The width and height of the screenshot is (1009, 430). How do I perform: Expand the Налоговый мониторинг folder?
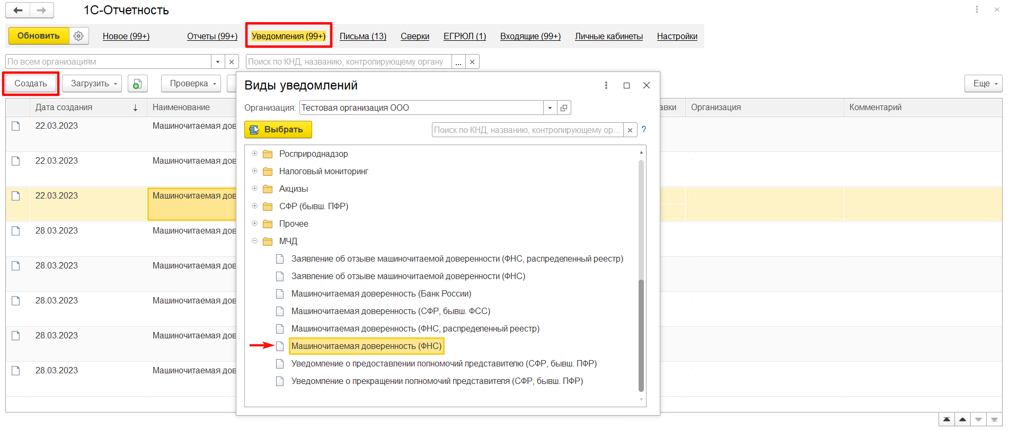[x=254, y=171]
